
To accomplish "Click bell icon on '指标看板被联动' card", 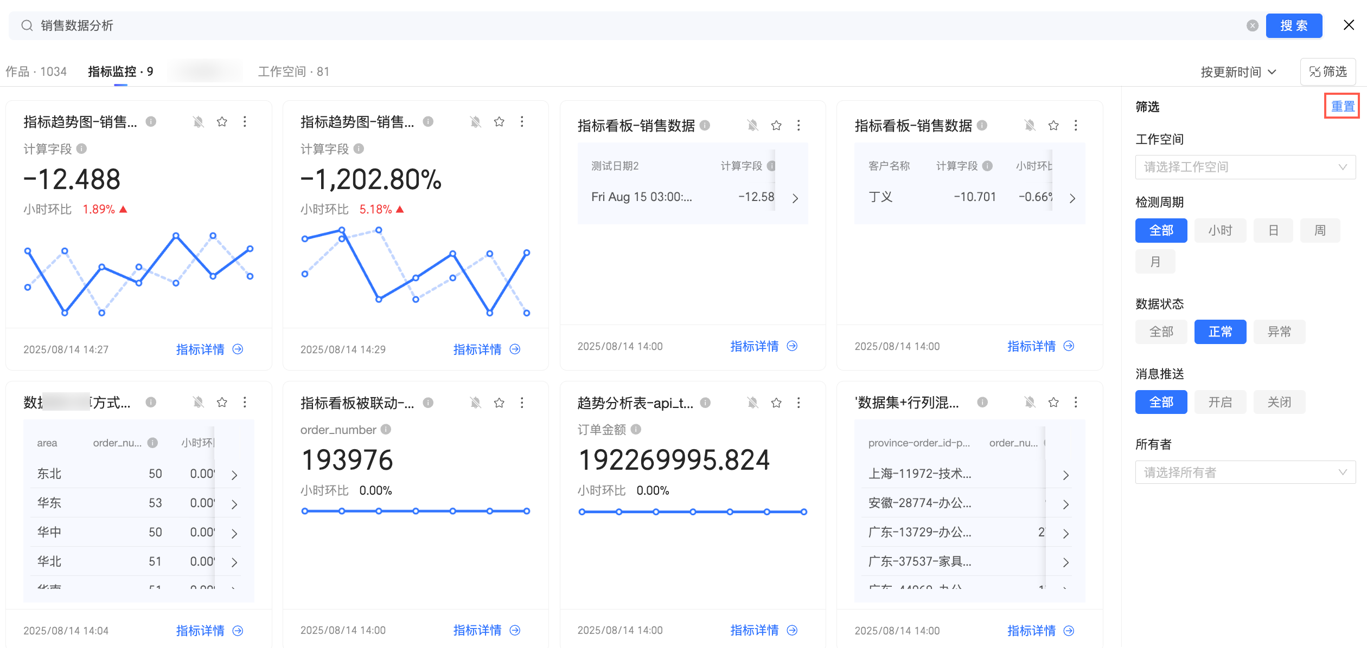I will point(476,403).
